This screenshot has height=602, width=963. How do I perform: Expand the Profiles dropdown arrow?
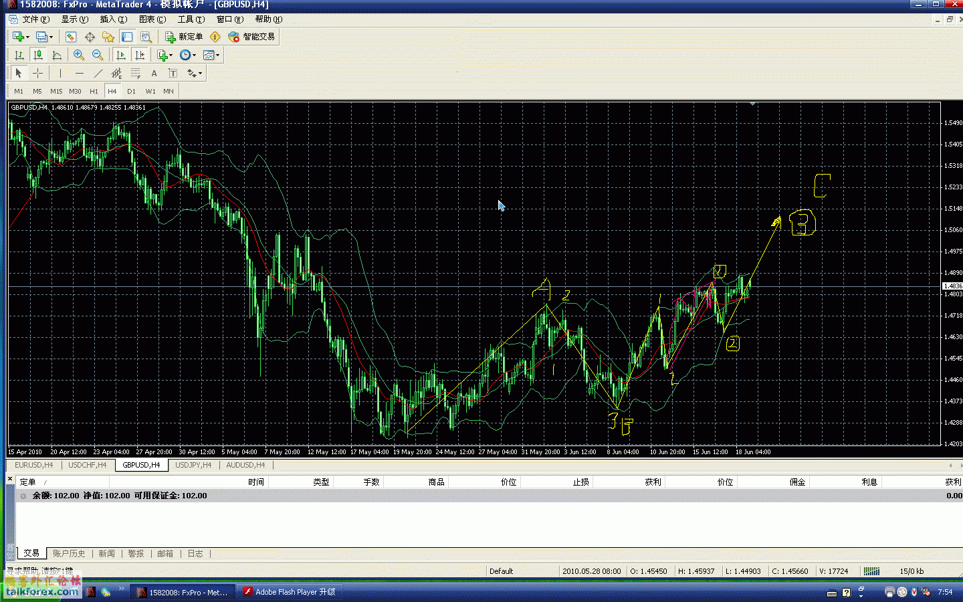pyautogui.click(x=51, y=37)
